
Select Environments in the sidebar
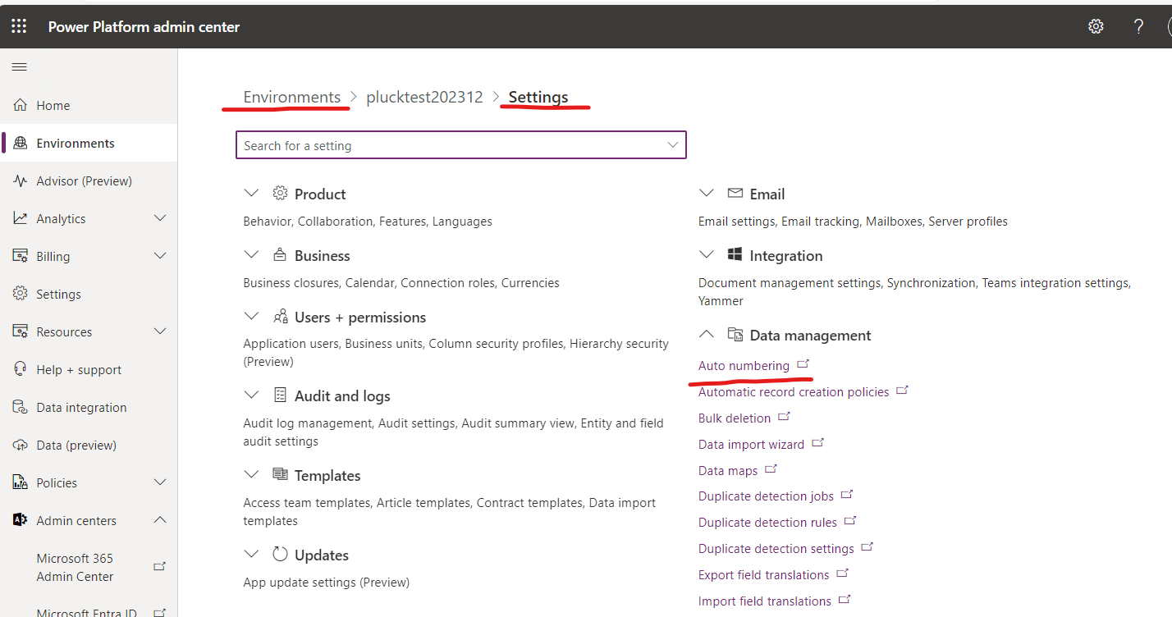click(x=89, y=143)
